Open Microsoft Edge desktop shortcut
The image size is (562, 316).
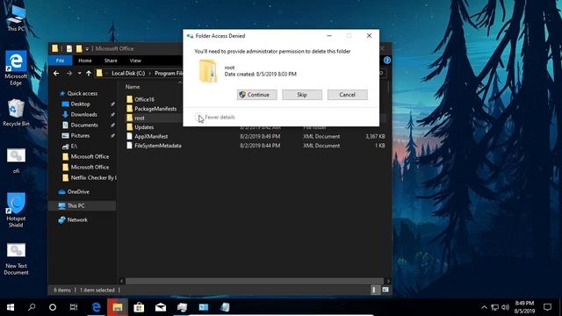tap(16, 68)
